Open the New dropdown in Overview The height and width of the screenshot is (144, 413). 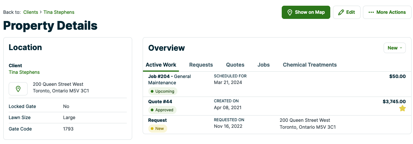[394, 48]
